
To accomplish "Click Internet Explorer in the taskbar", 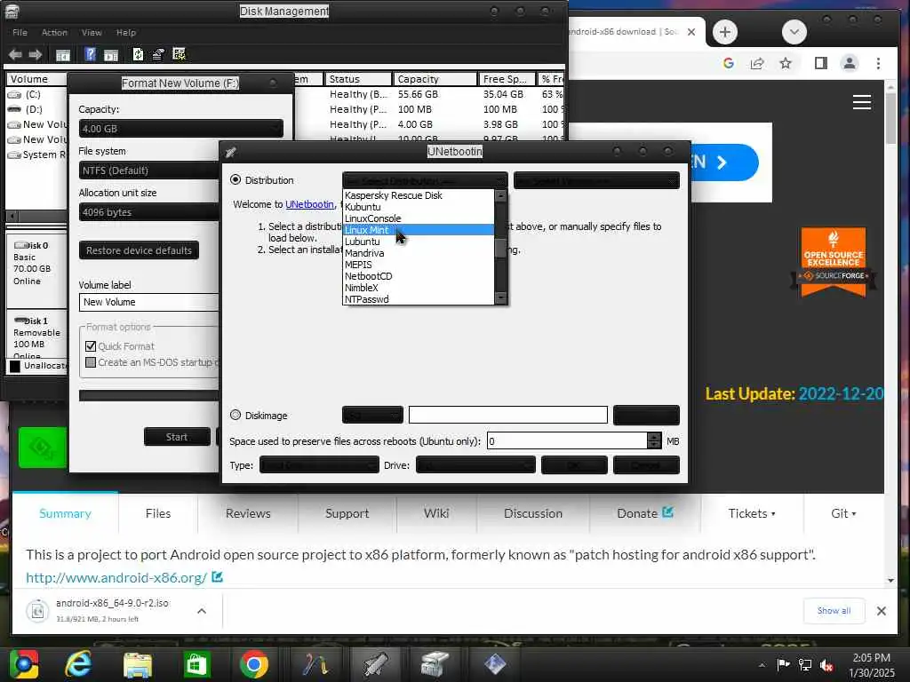I will tap(78, 664).
